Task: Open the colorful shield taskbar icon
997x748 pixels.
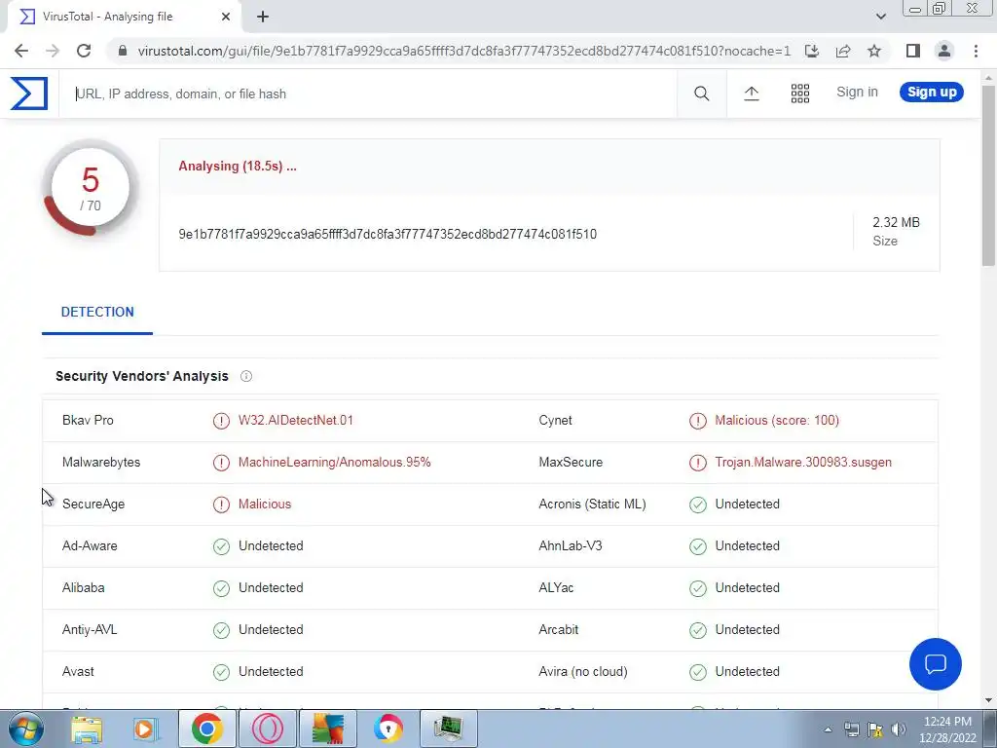Action: click(x=388, y=729)
